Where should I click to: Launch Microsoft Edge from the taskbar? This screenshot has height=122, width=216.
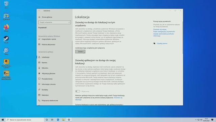[58, 120]
